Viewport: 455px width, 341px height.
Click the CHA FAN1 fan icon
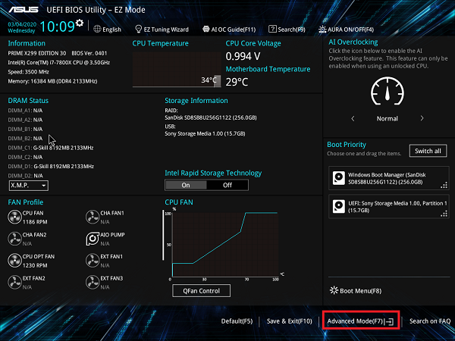[93, 218]
